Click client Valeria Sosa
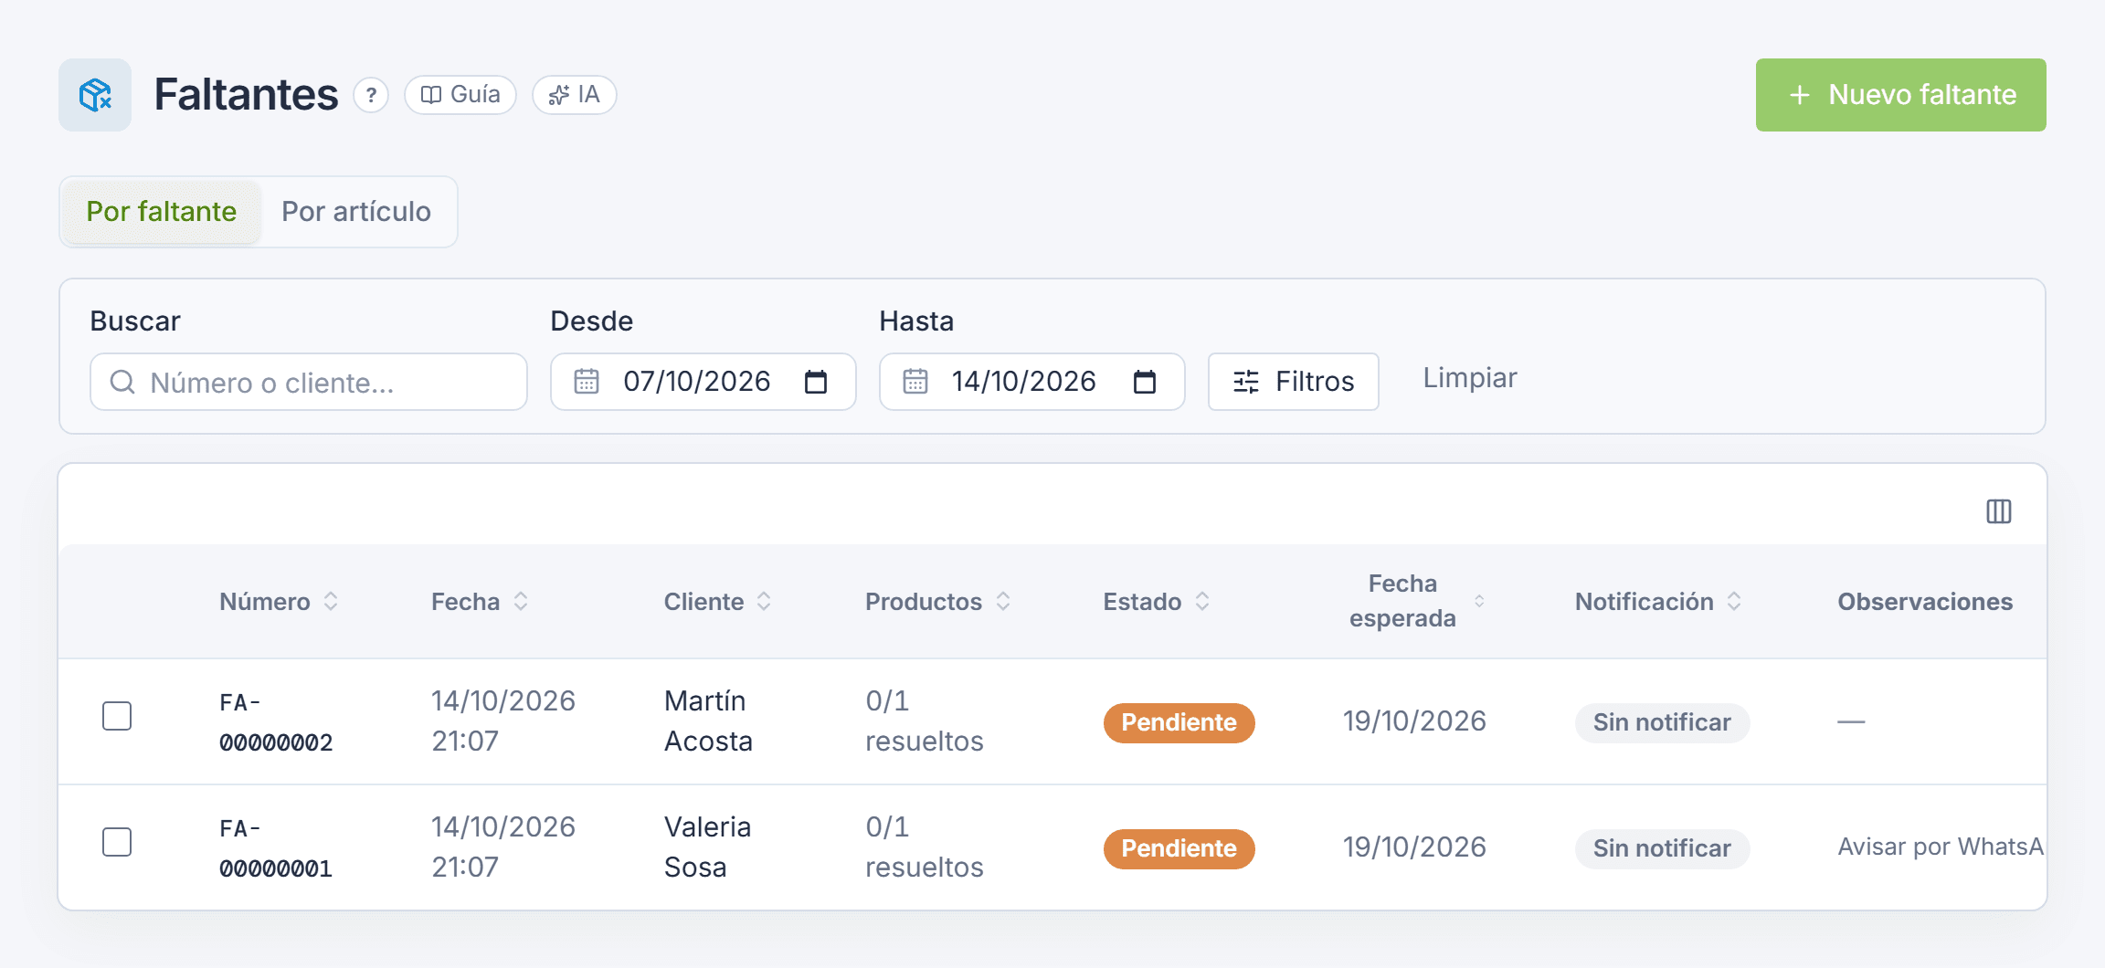This screenshot has height=968, width=2105. (x=707, y=847)
